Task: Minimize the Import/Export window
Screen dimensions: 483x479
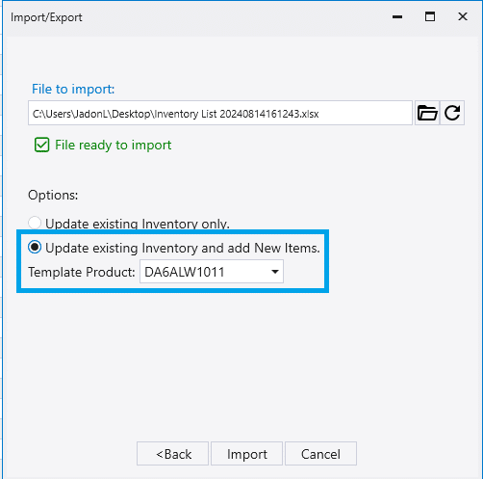Action: point(397,16)
